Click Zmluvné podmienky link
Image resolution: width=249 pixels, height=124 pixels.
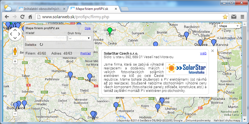point(198,121)
